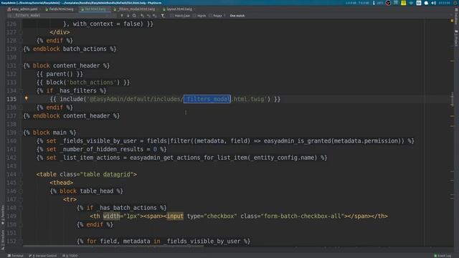
Task: Click '_has_filters' on line 134
Action: 77,91
